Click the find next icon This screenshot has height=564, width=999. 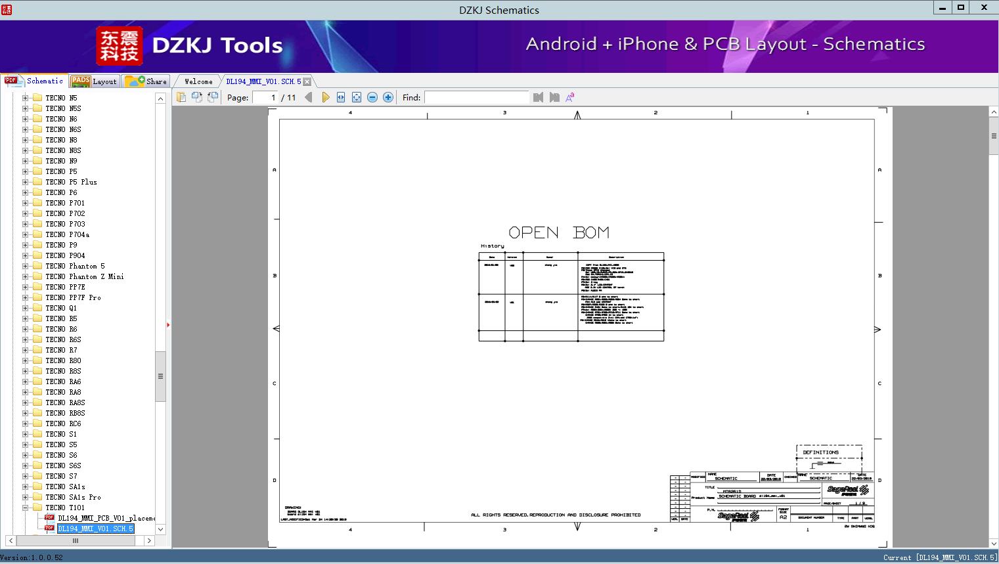pos(554,97)
